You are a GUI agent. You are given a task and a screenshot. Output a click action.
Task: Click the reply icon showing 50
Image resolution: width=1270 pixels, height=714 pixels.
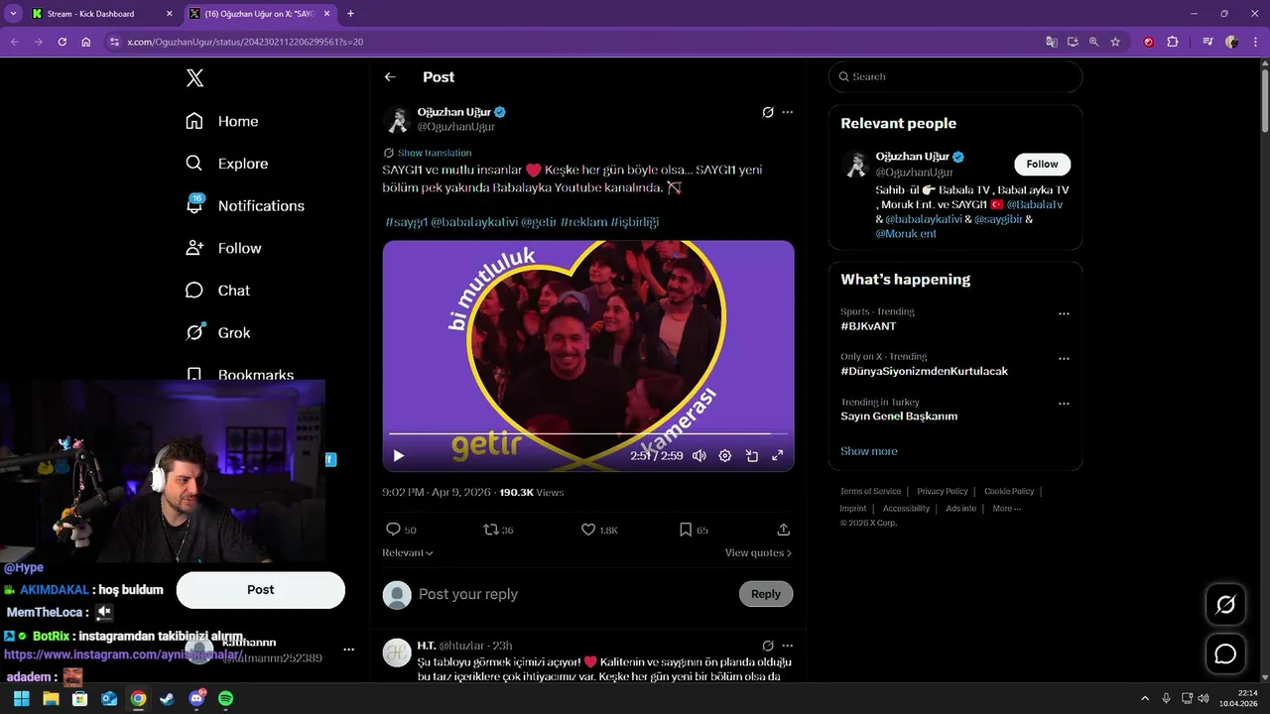coord(401,530)
